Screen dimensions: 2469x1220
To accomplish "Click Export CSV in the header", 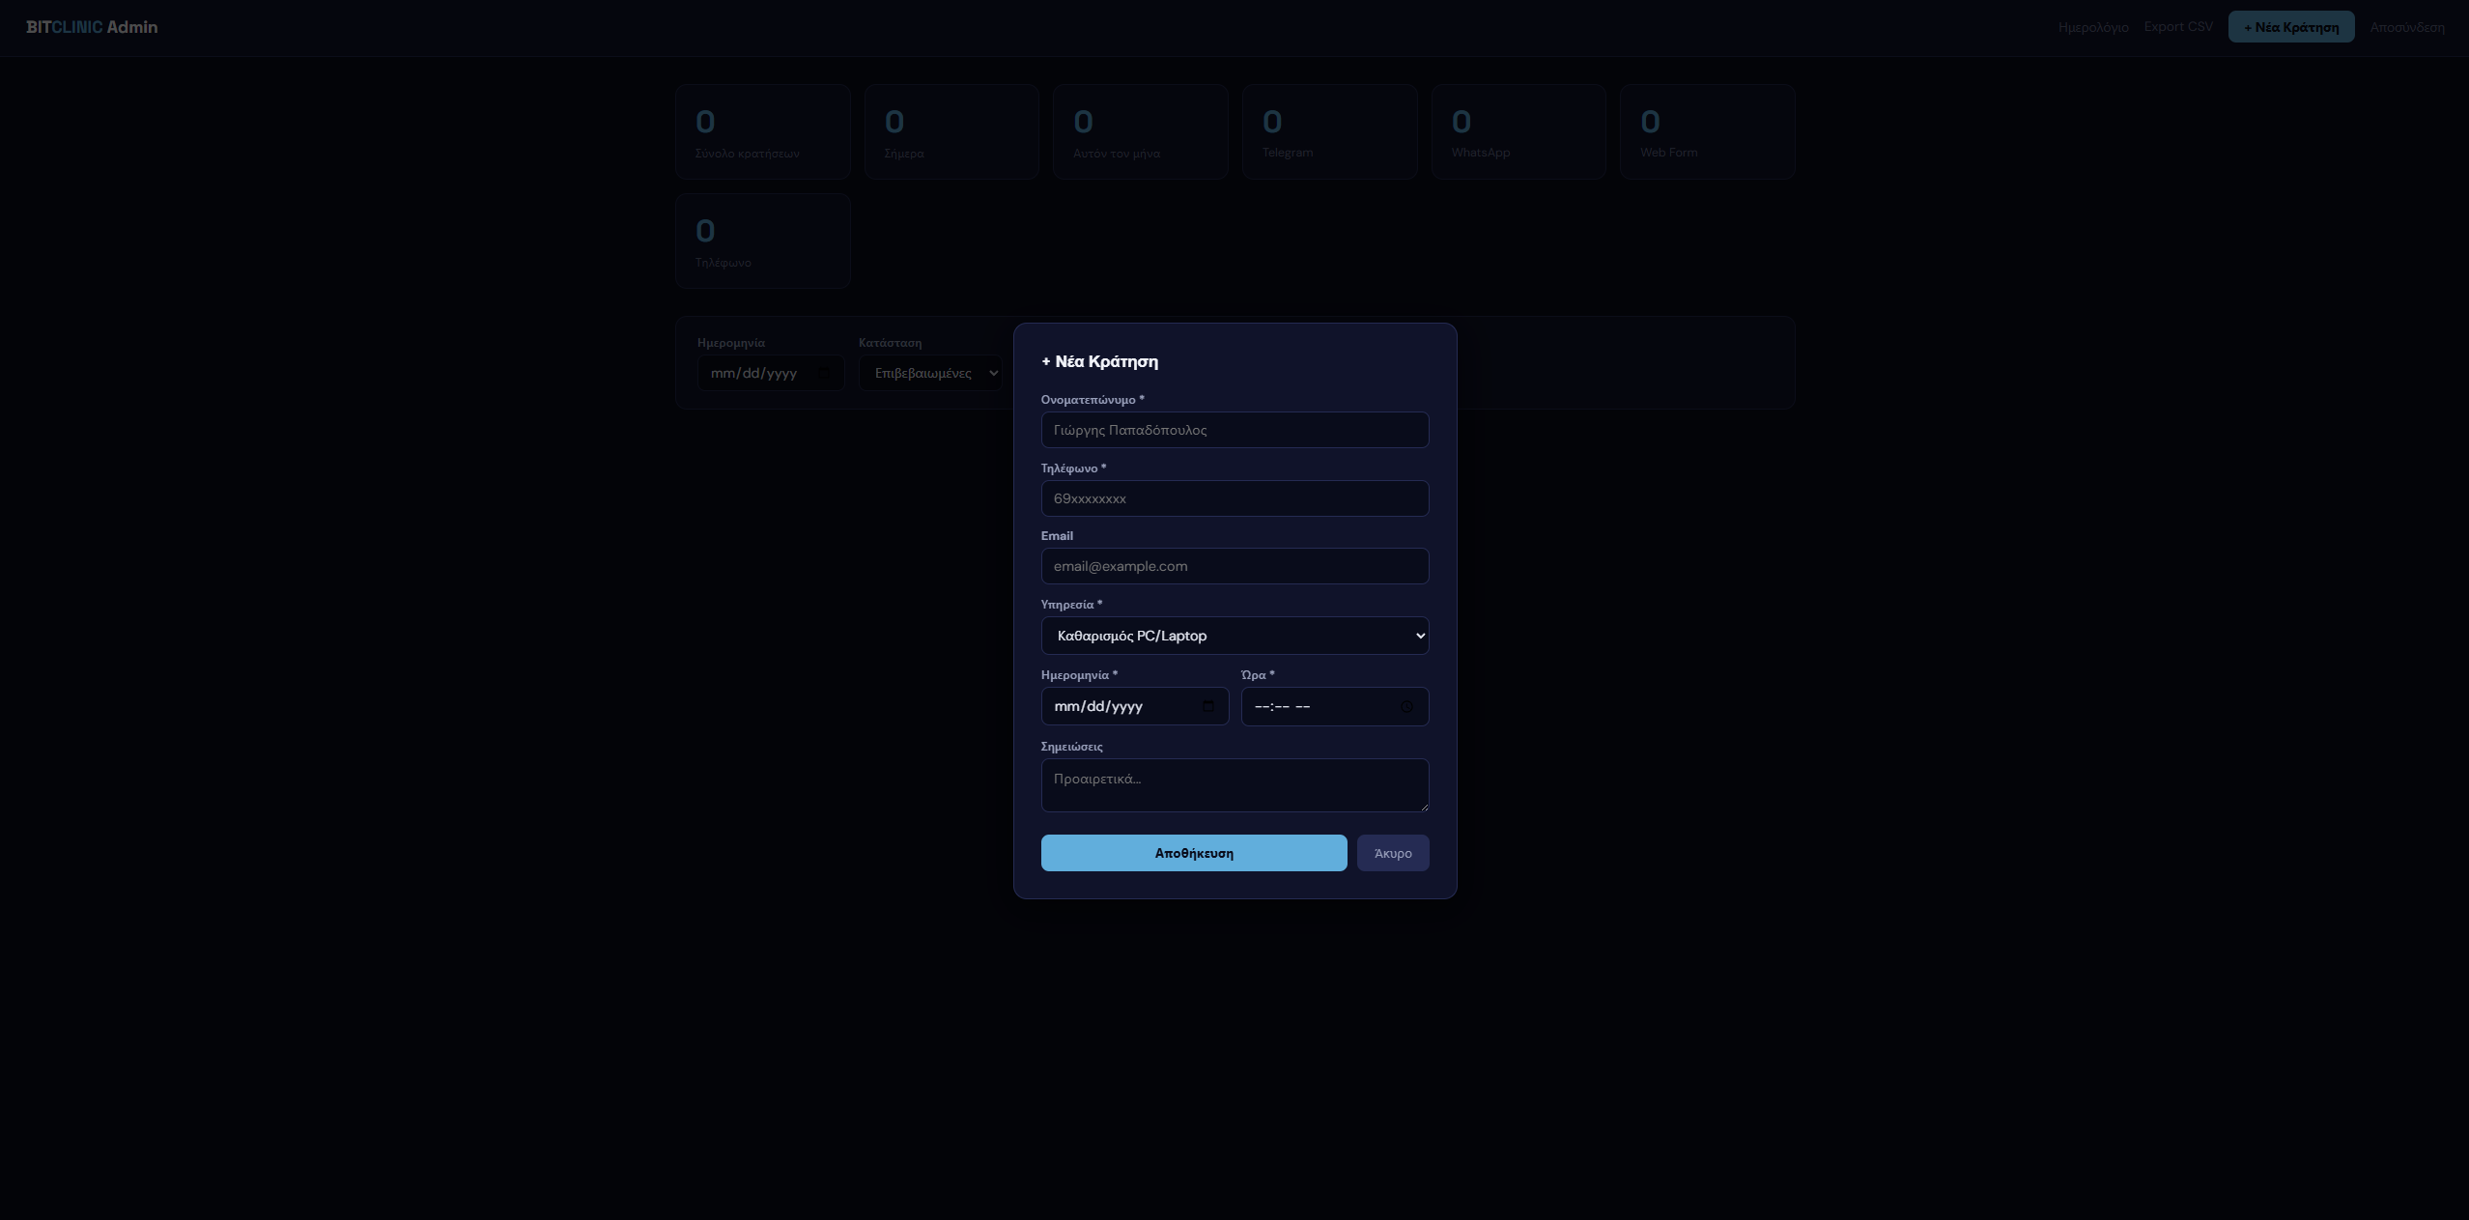I will pos(2178,26).
